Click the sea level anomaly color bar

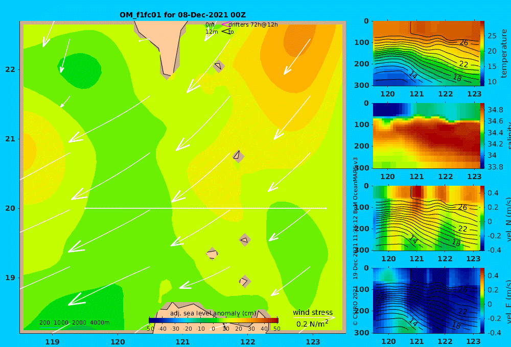[x=214, y=320]
